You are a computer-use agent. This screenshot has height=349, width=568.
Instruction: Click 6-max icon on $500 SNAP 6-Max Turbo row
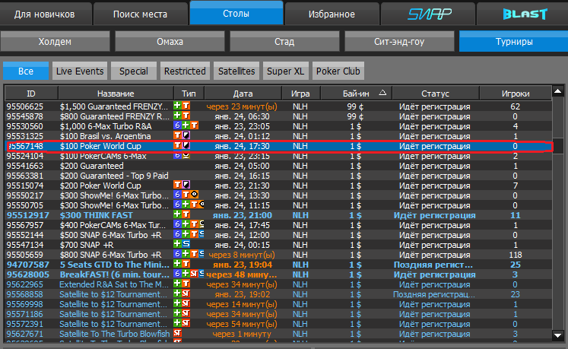coord(177,233)
